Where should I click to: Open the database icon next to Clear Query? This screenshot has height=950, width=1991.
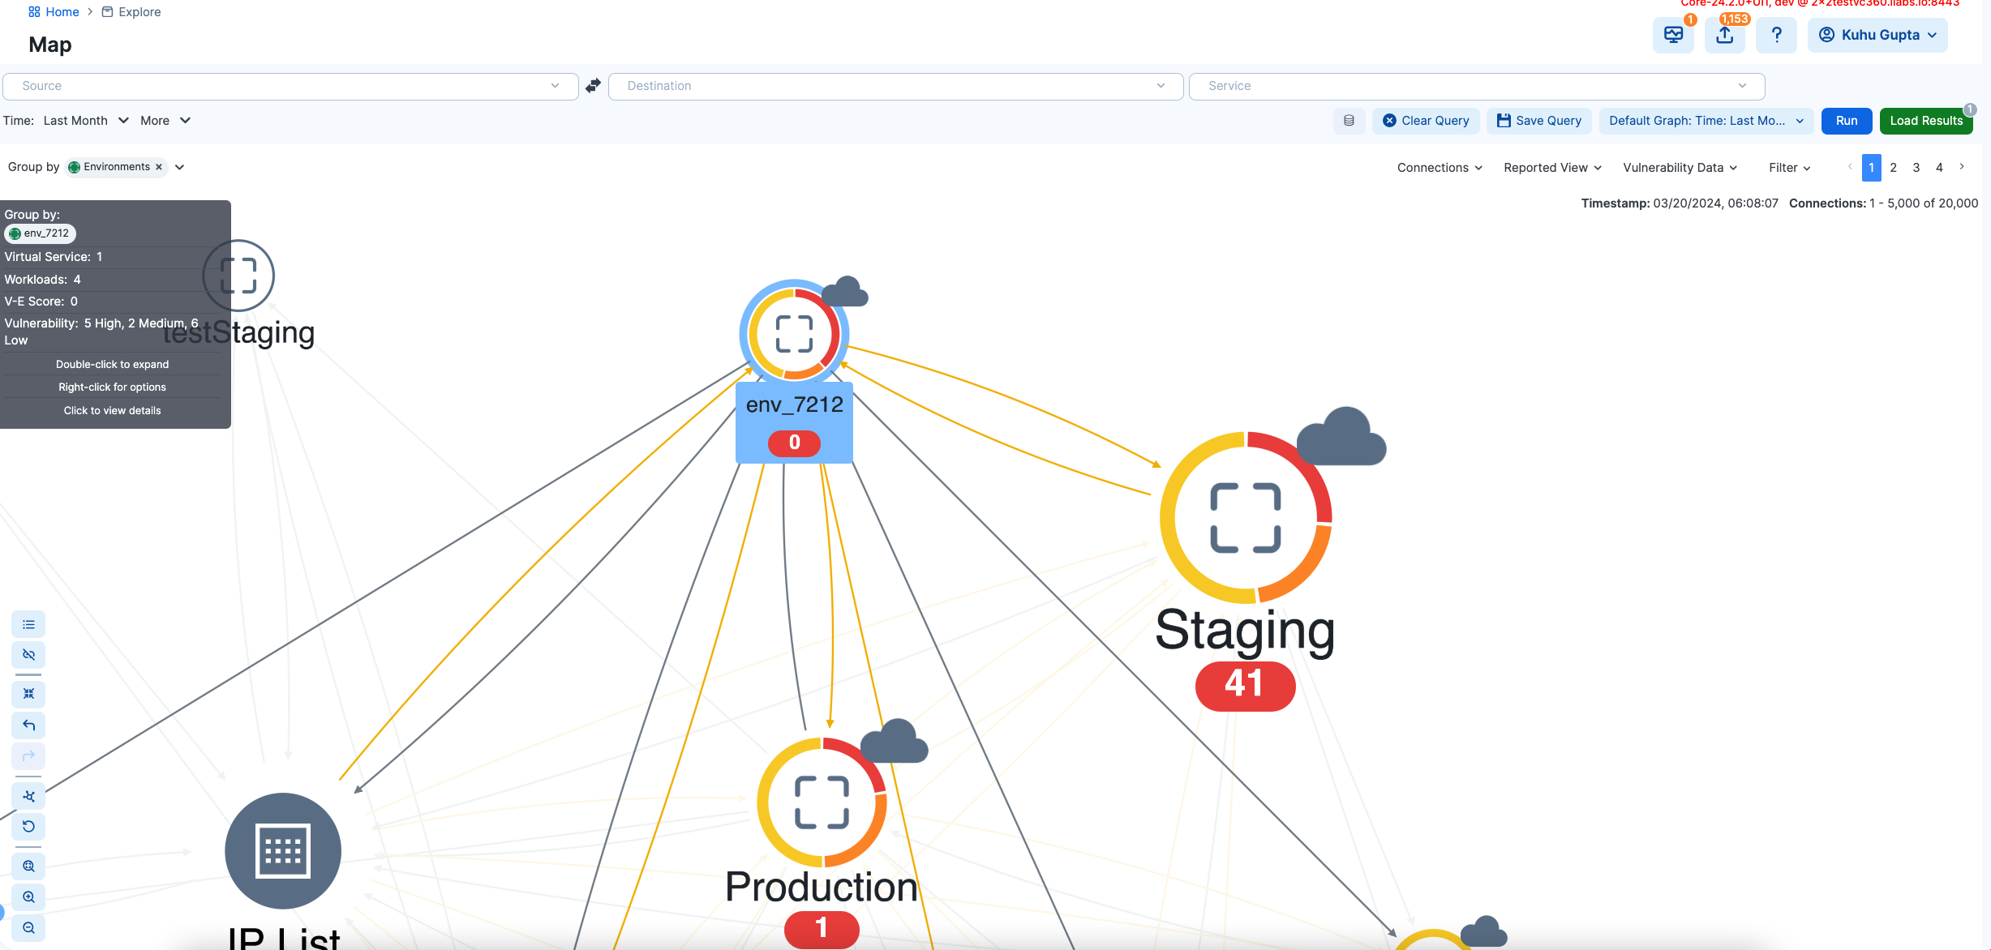[x=1349, y=121]
